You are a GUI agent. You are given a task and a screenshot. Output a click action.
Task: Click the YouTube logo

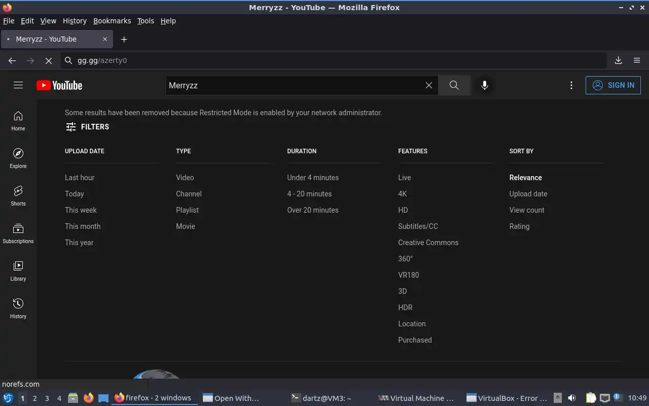click(x=59, y=85)
